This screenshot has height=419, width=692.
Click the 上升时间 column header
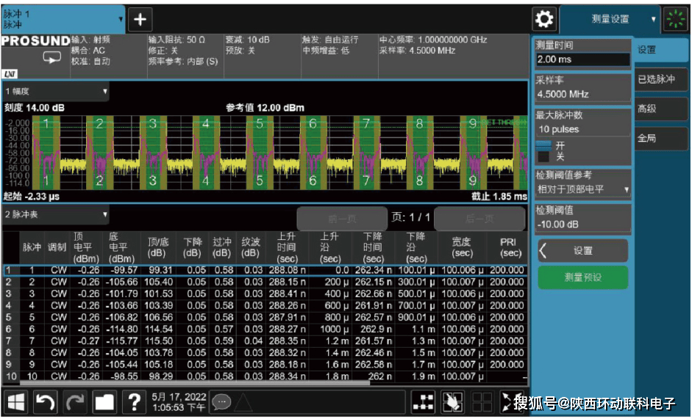pos(287,247)
